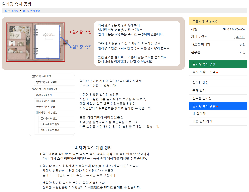Click the diary binder illustration

pos(35,42)
